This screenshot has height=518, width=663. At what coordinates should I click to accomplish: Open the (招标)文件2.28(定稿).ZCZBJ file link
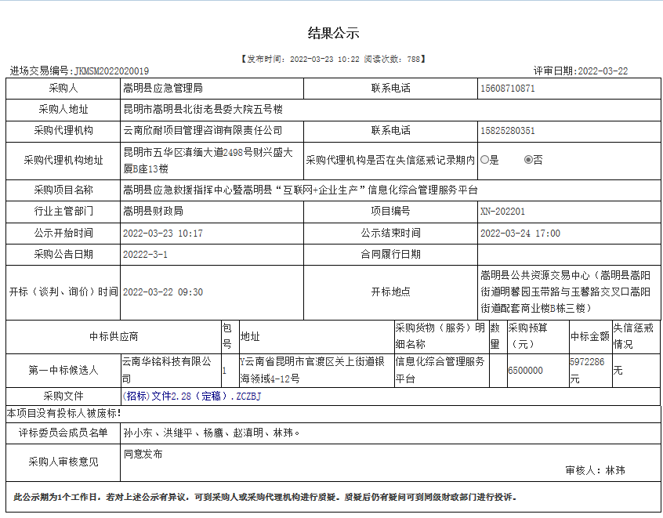pyautogui.click(x=191, y=396)
